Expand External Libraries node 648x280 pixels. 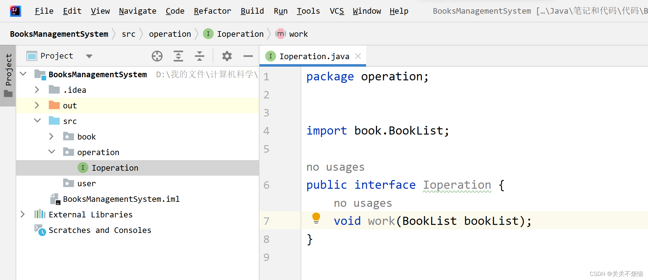[x=22, y=214]
